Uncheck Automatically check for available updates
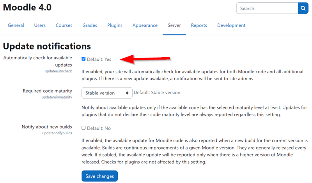This screenshot has height=183, width=312. click(x=83, y=59)
